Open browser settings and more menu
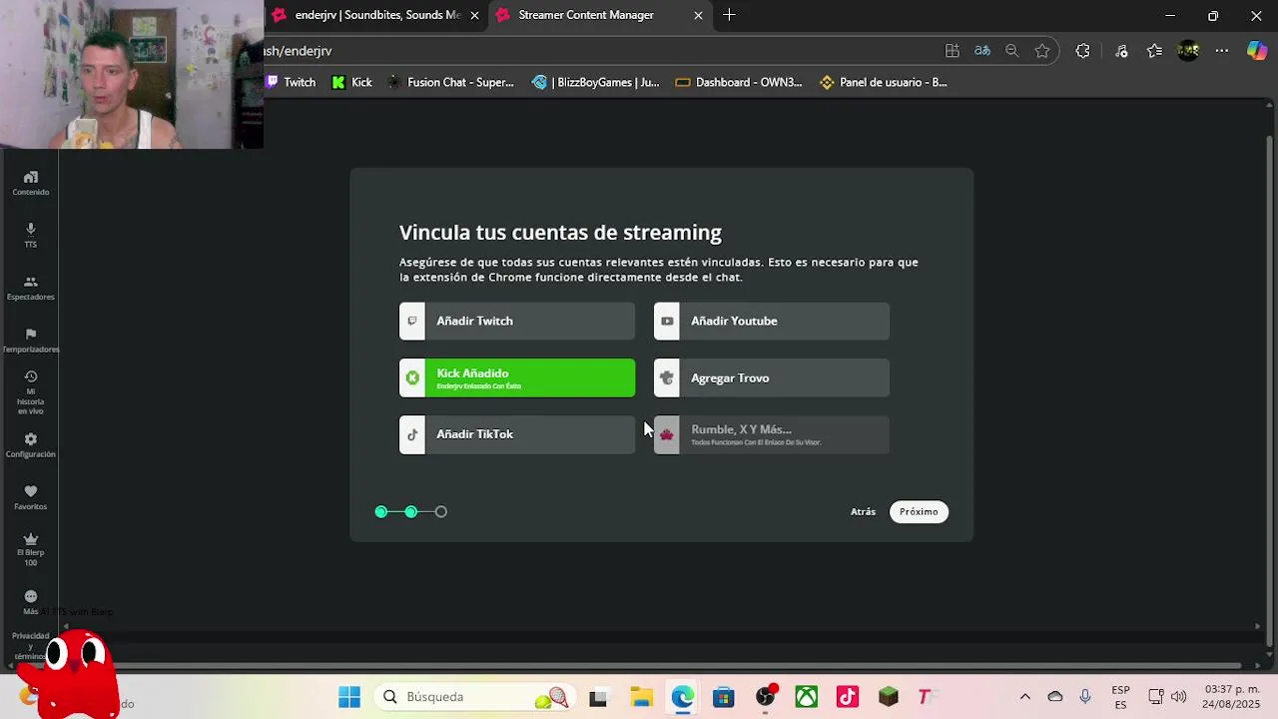The image size is (1278, 719). click(x=1222, y=51)
